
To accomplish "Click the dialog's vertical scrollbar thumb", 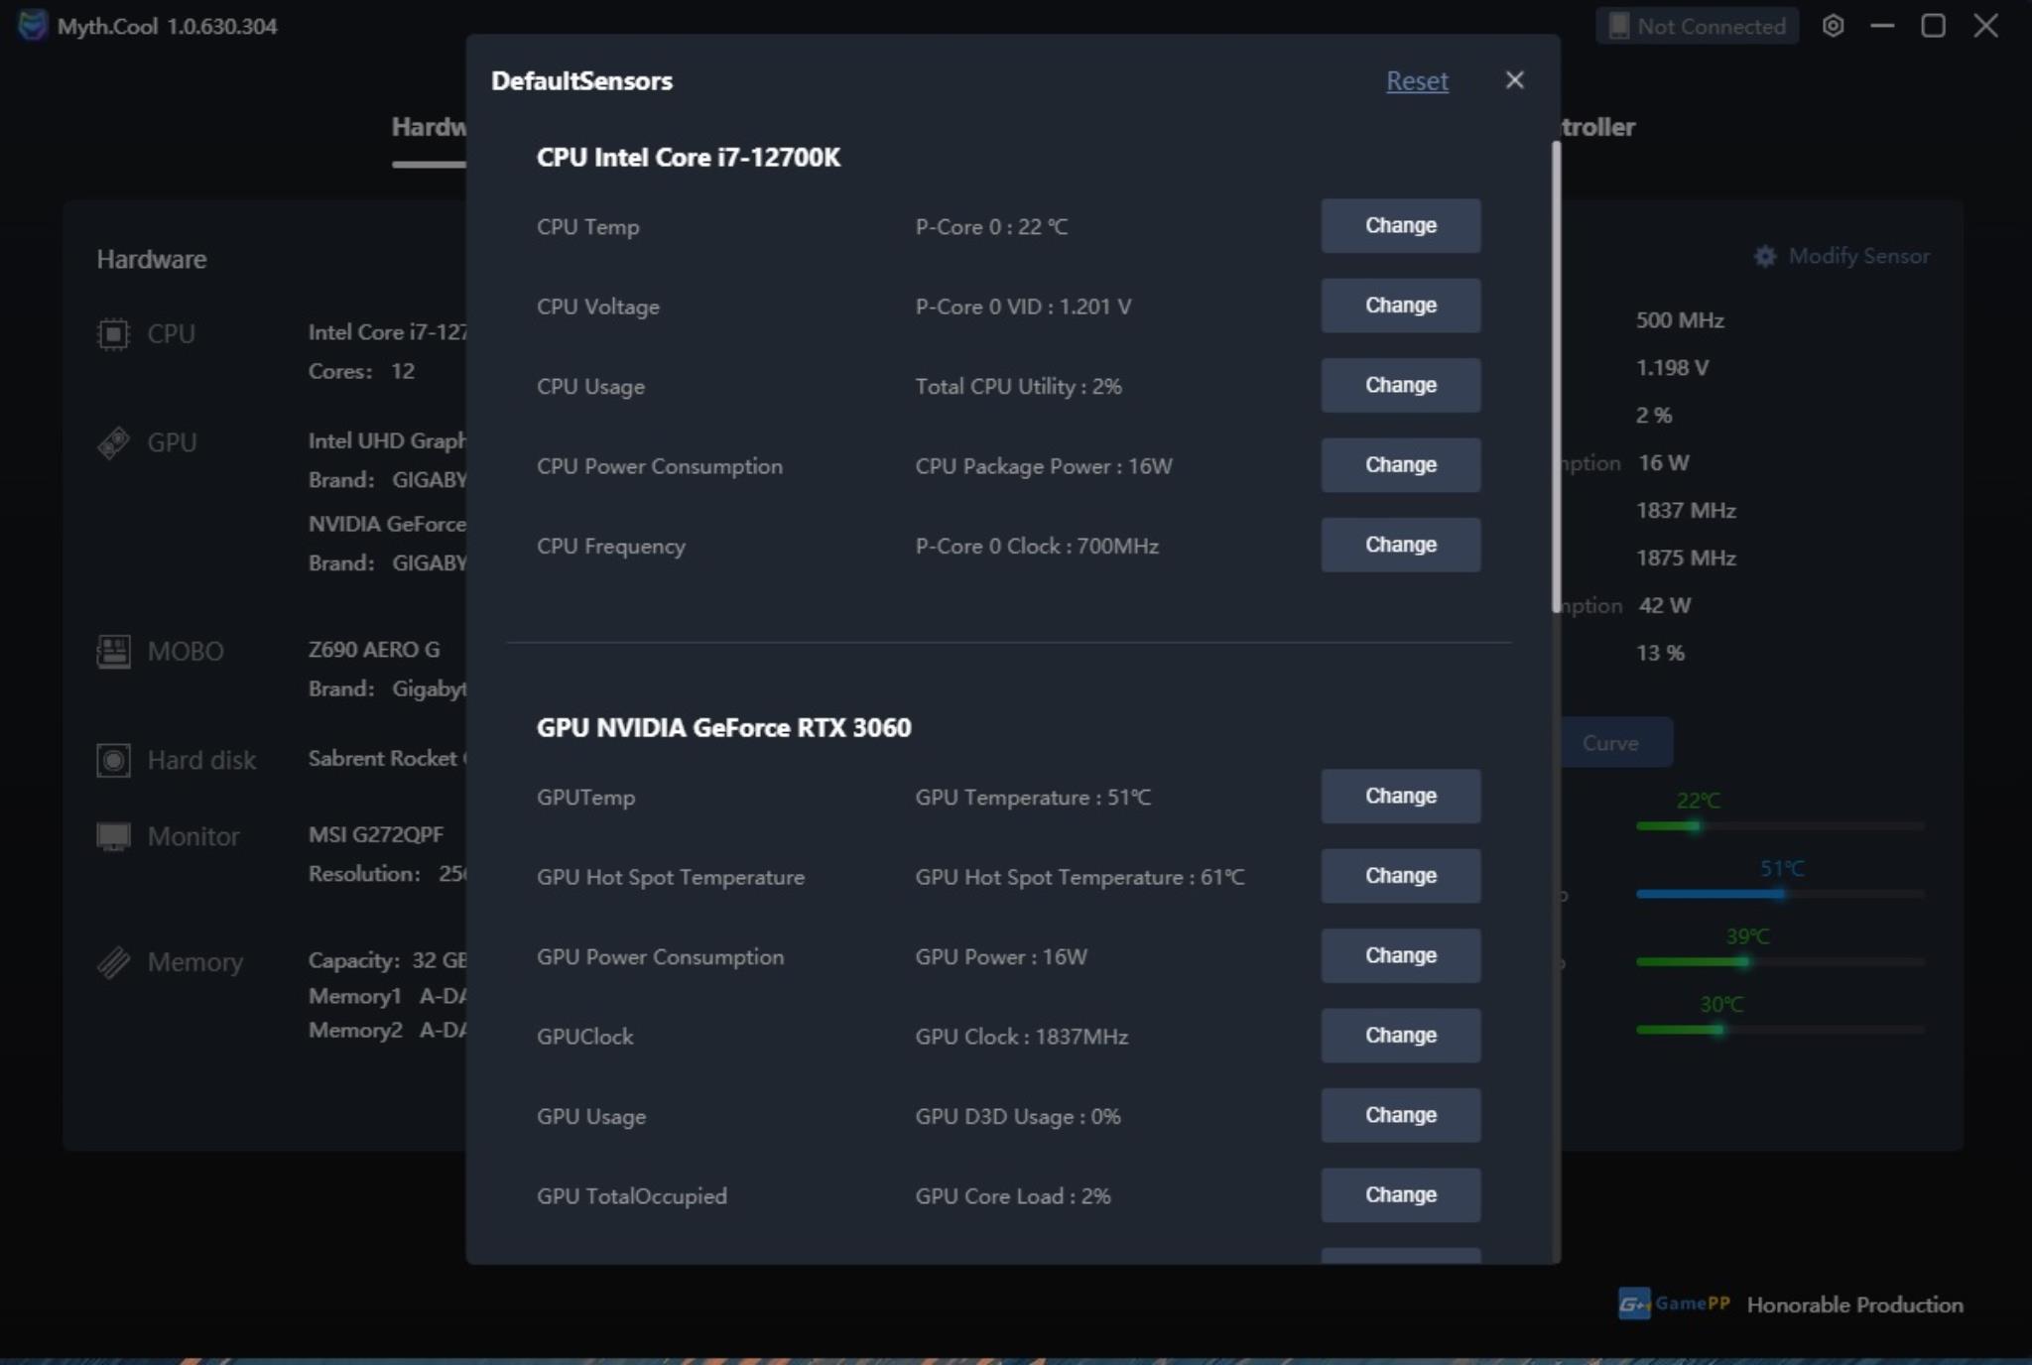I will [1556, 377].
